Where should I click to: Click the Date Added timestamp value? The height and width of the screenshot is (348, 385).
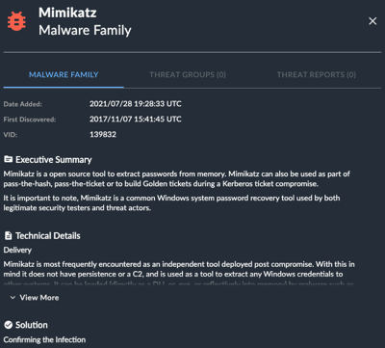click(136, 104)
